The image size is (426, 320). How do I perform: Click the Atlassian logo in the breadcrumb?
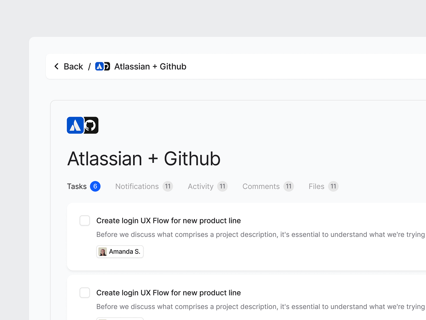(99, 66)
